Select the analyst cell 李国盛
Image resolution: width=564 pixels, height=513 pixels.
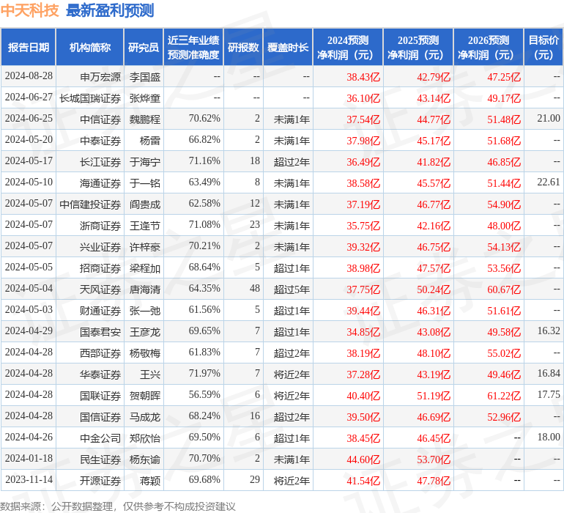pyautogui.click(x=145, y=77)
